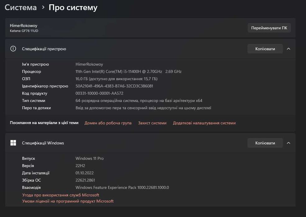Viewport: 306px width, 217px height.
Task: Go back to Система breadcrumb
Action: pos(21,7)
